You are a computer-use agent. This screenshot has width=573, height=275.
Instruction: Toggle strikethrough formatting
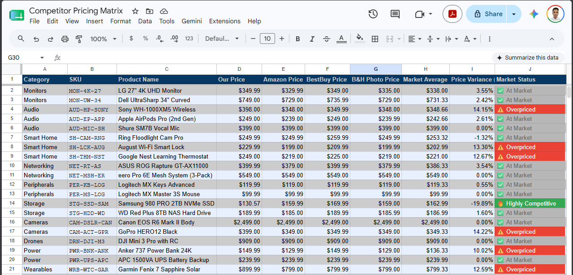click(x=326, y=39)
